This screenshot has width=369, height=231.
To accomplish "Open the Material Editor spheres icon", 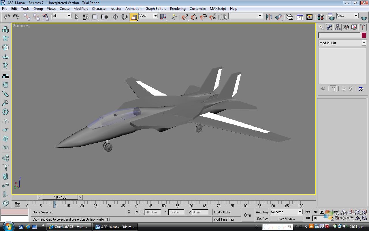I will [x=320, y=17].
